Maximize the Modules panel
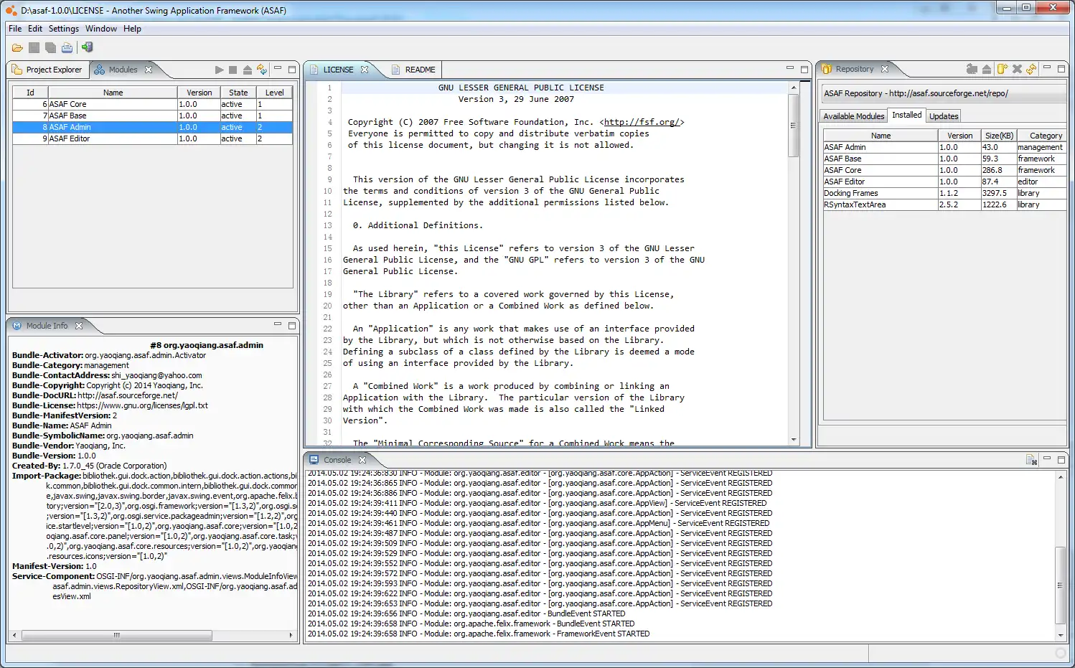Screen dimensions: 1075x668 (292, 70)
